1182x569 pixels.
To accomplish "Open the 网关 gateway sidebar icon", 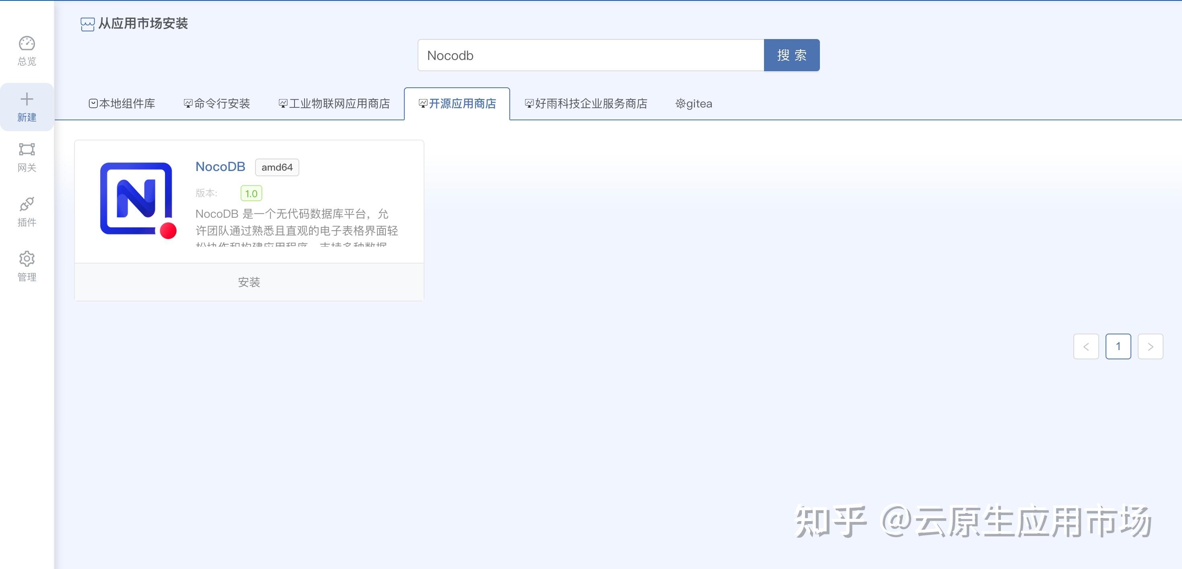I will [x=27, y=150].
